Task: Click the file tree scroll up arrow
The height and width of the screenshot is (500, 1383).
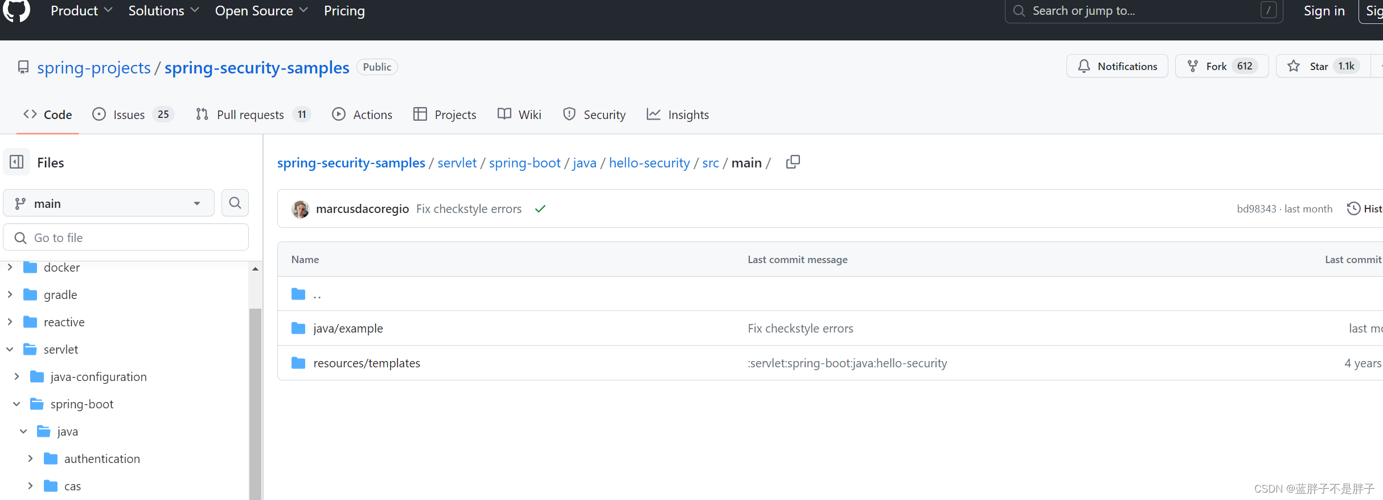Action: (255, 269)
